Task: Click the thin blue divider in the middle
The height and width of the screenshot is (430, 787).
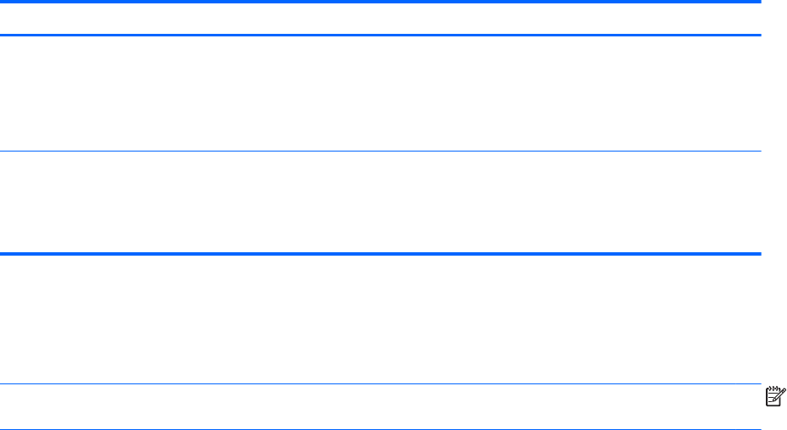Action: tap(381, 152)
